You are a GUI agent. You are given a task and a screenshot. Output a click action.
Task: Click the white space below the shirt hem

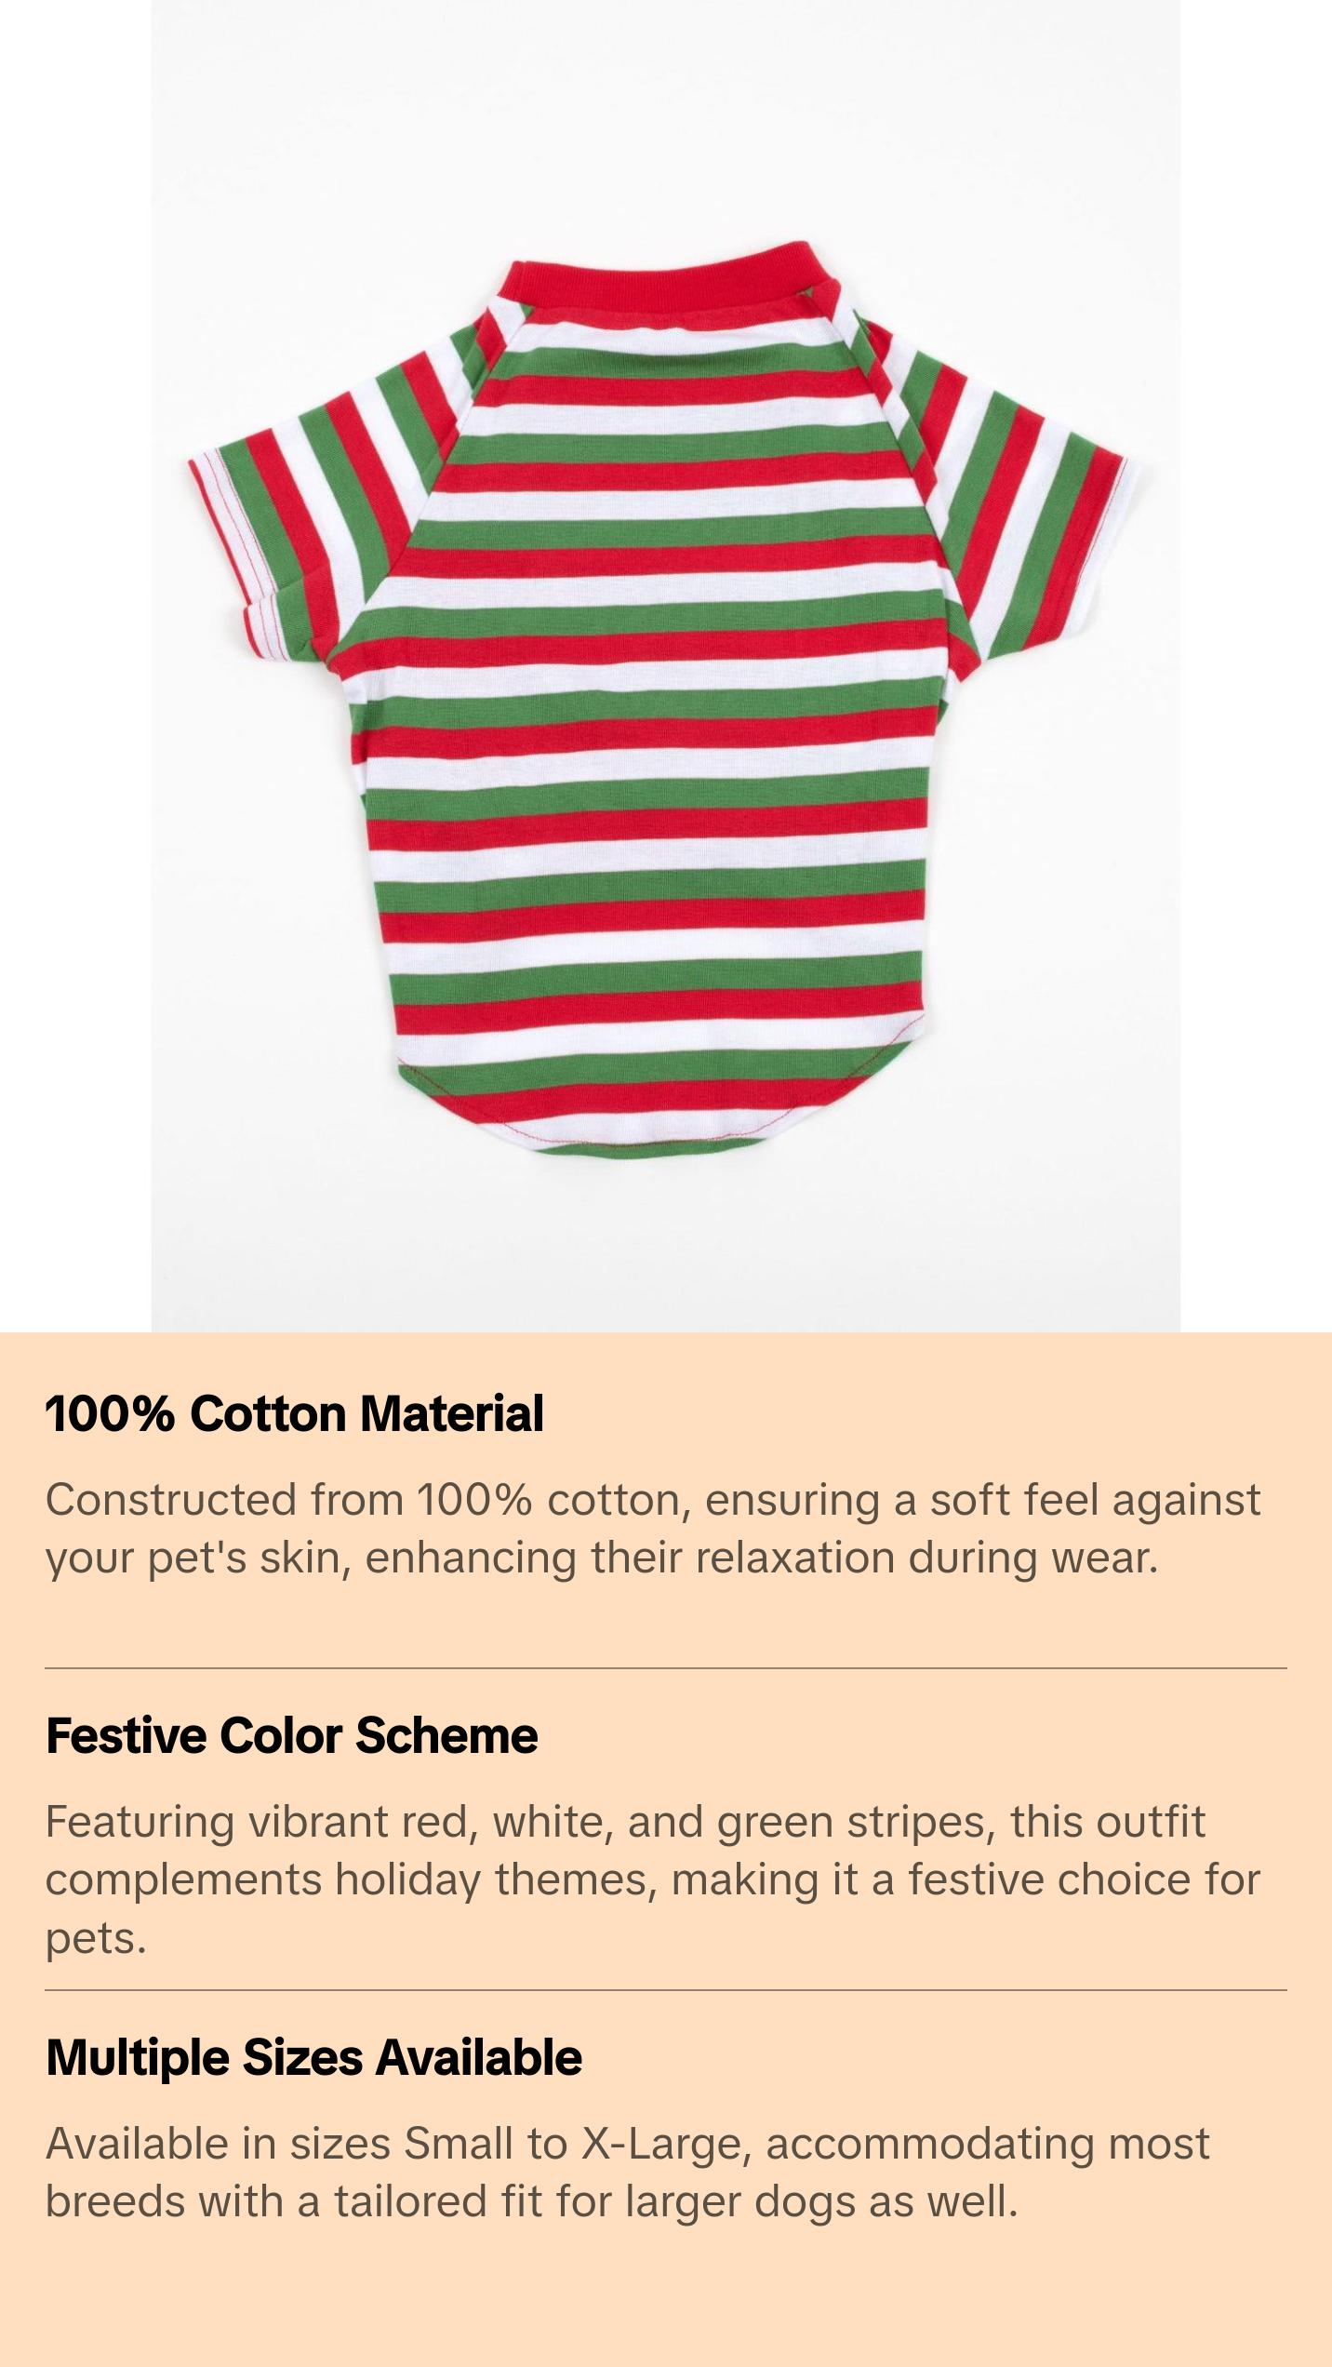tap(666, 1247)
